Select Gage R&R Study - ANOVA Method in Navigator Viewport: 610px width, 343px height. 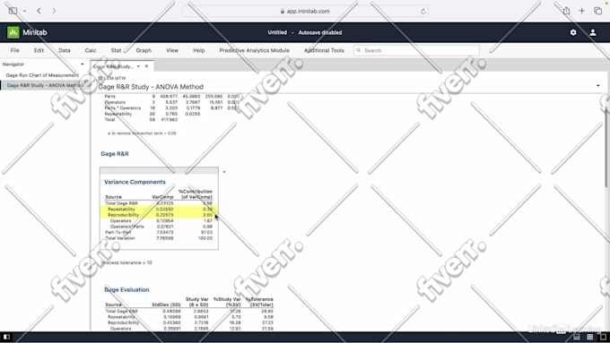coord(45,85)
